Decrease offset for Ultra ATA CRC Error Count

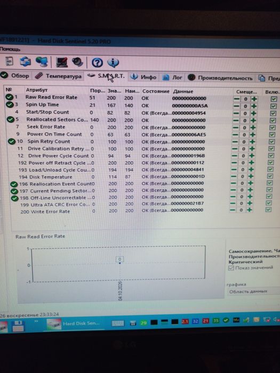coord(233,203)
